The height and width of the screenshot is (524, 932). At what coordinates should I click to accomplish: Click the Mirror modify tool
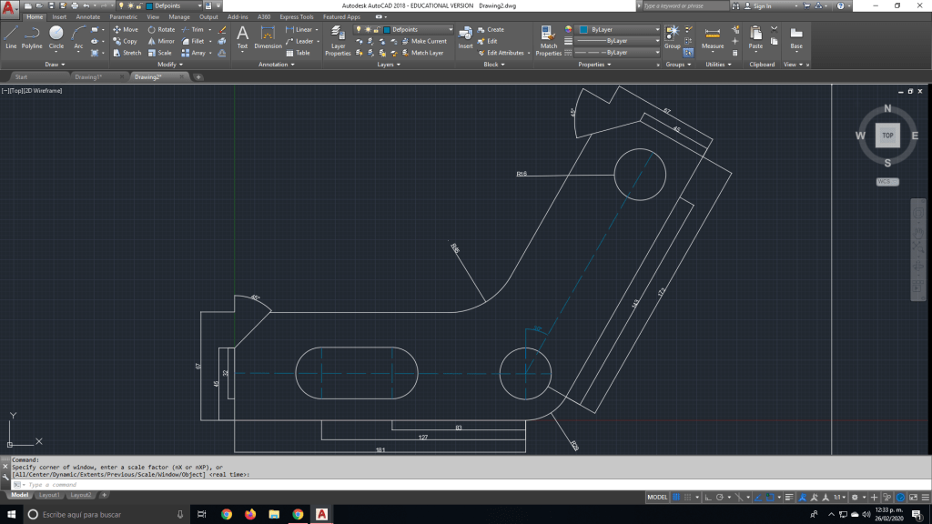pos(161,41)
